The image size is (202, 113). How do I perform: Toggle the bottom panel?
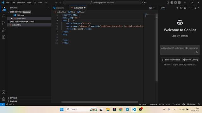click(x=175, y=3)
